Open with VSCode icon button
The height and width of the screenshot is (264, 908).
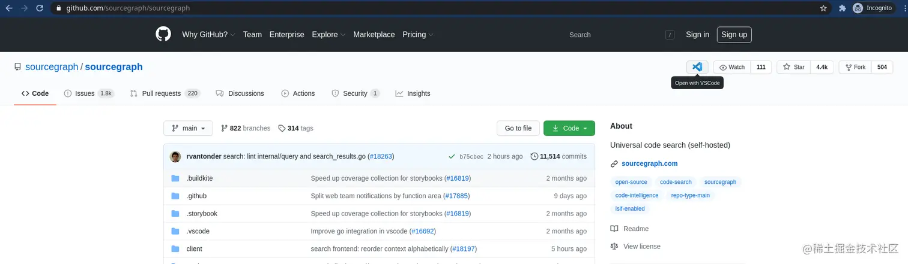[697, 67]
